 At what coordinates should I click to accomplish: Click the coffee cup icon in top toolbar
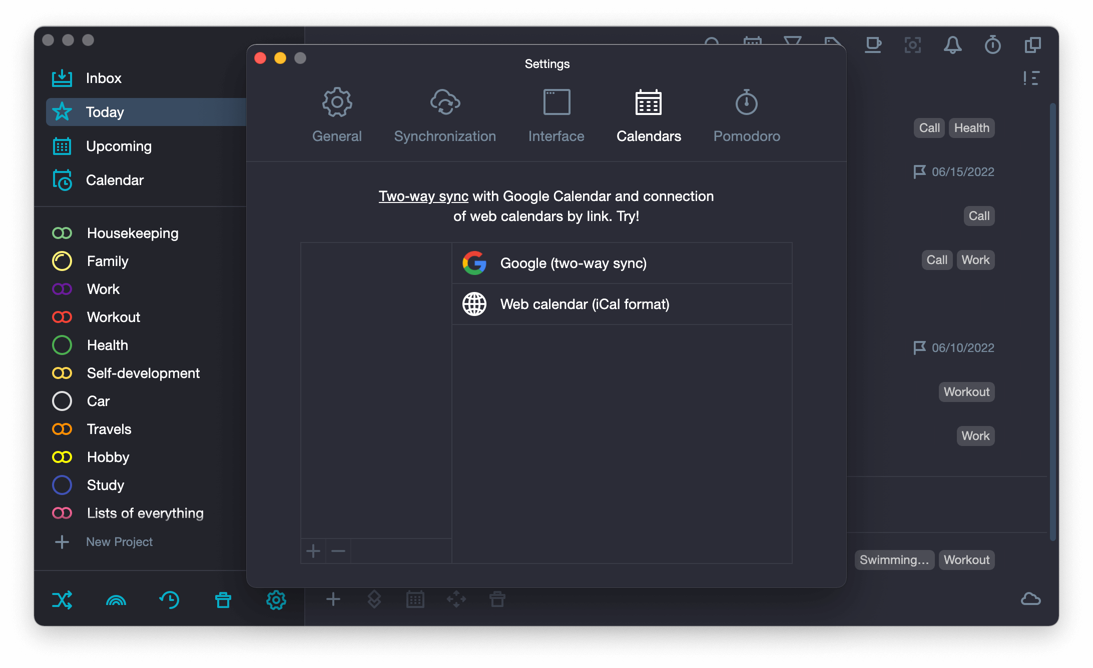point(873,45)
